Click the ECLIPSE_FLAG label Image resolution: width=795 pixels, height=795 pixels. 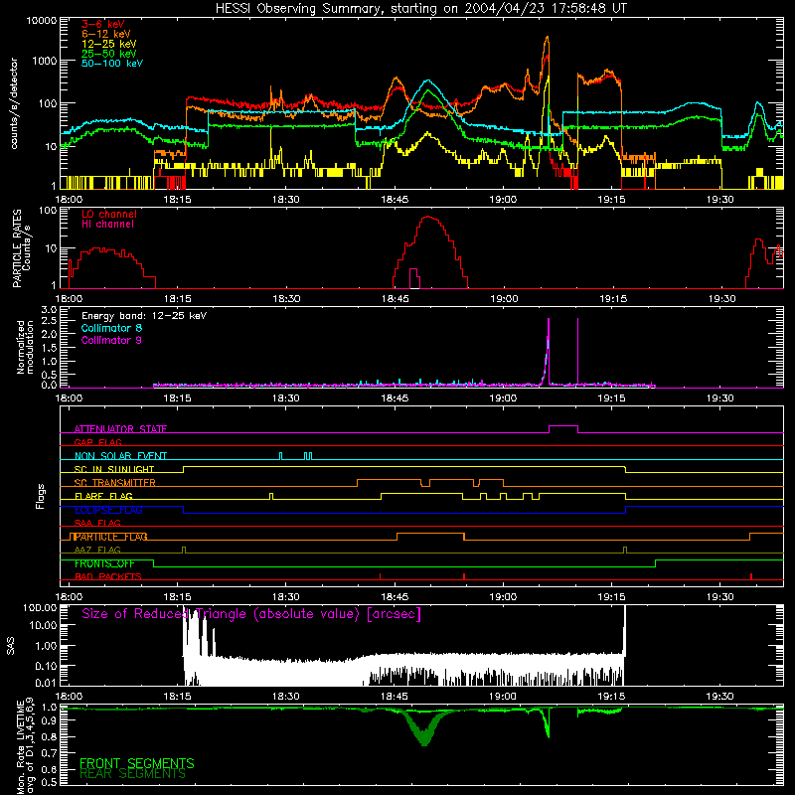108,510
